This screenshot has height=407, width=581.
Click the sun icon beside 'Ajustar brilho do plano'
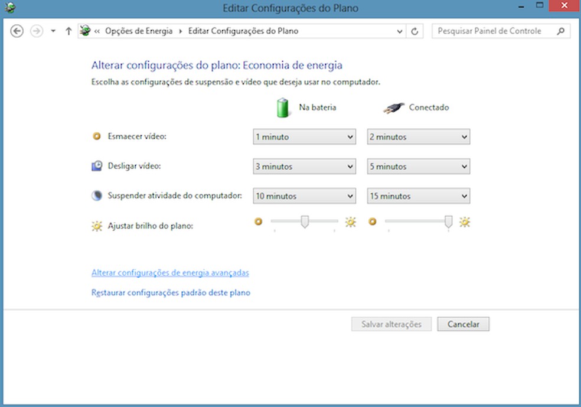pyautogui.click(x=97, y=226)
